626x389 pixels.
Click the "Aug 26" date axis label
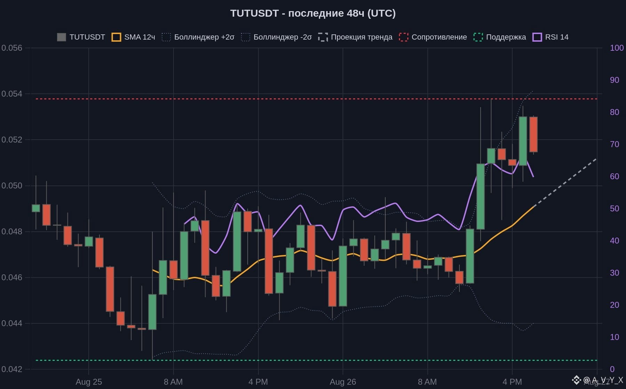pyautogui.click(x=343, y=382)
